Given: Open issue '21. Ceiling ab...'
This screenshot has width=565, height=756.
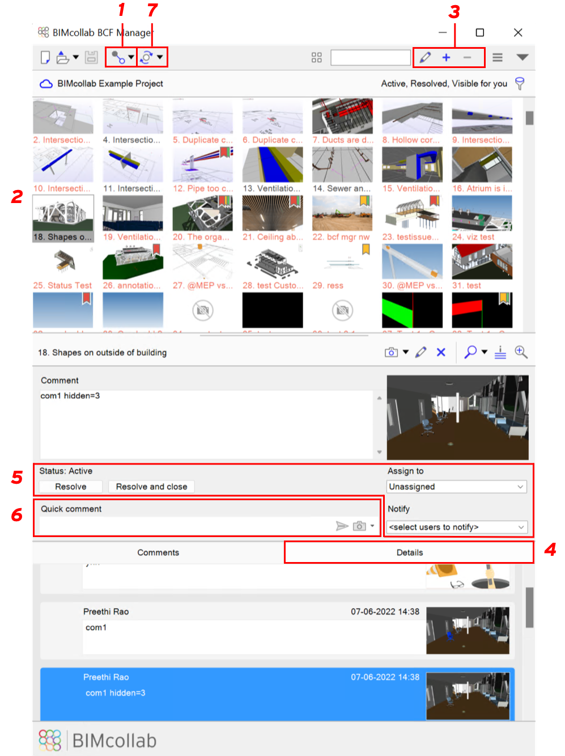Looking at the screenshot, I should point(273,219).
